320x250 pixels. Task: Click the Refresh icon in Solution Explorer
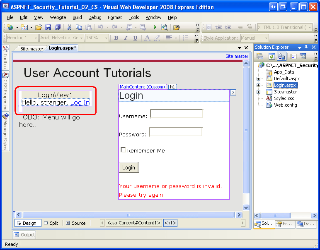pos(272,56)
